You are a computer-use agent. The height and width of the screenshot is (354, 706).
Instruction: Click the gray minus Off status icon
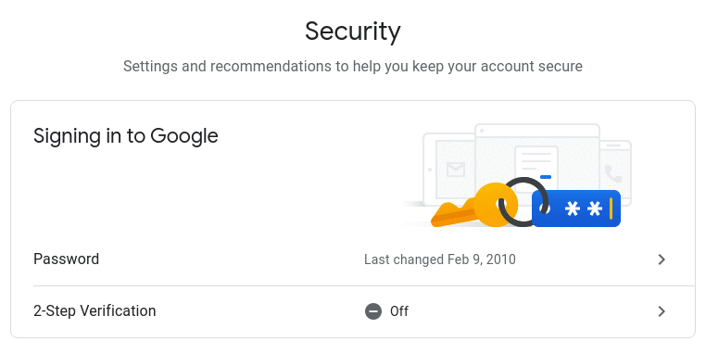[x=373, y=311]
